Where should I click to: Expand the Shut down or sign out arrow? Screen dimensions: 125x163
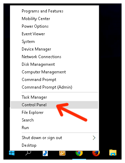pos(94,138)
